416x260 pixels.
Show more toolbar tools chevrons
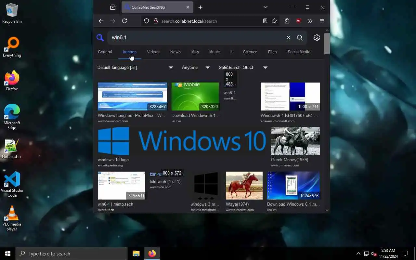(310, 21)
